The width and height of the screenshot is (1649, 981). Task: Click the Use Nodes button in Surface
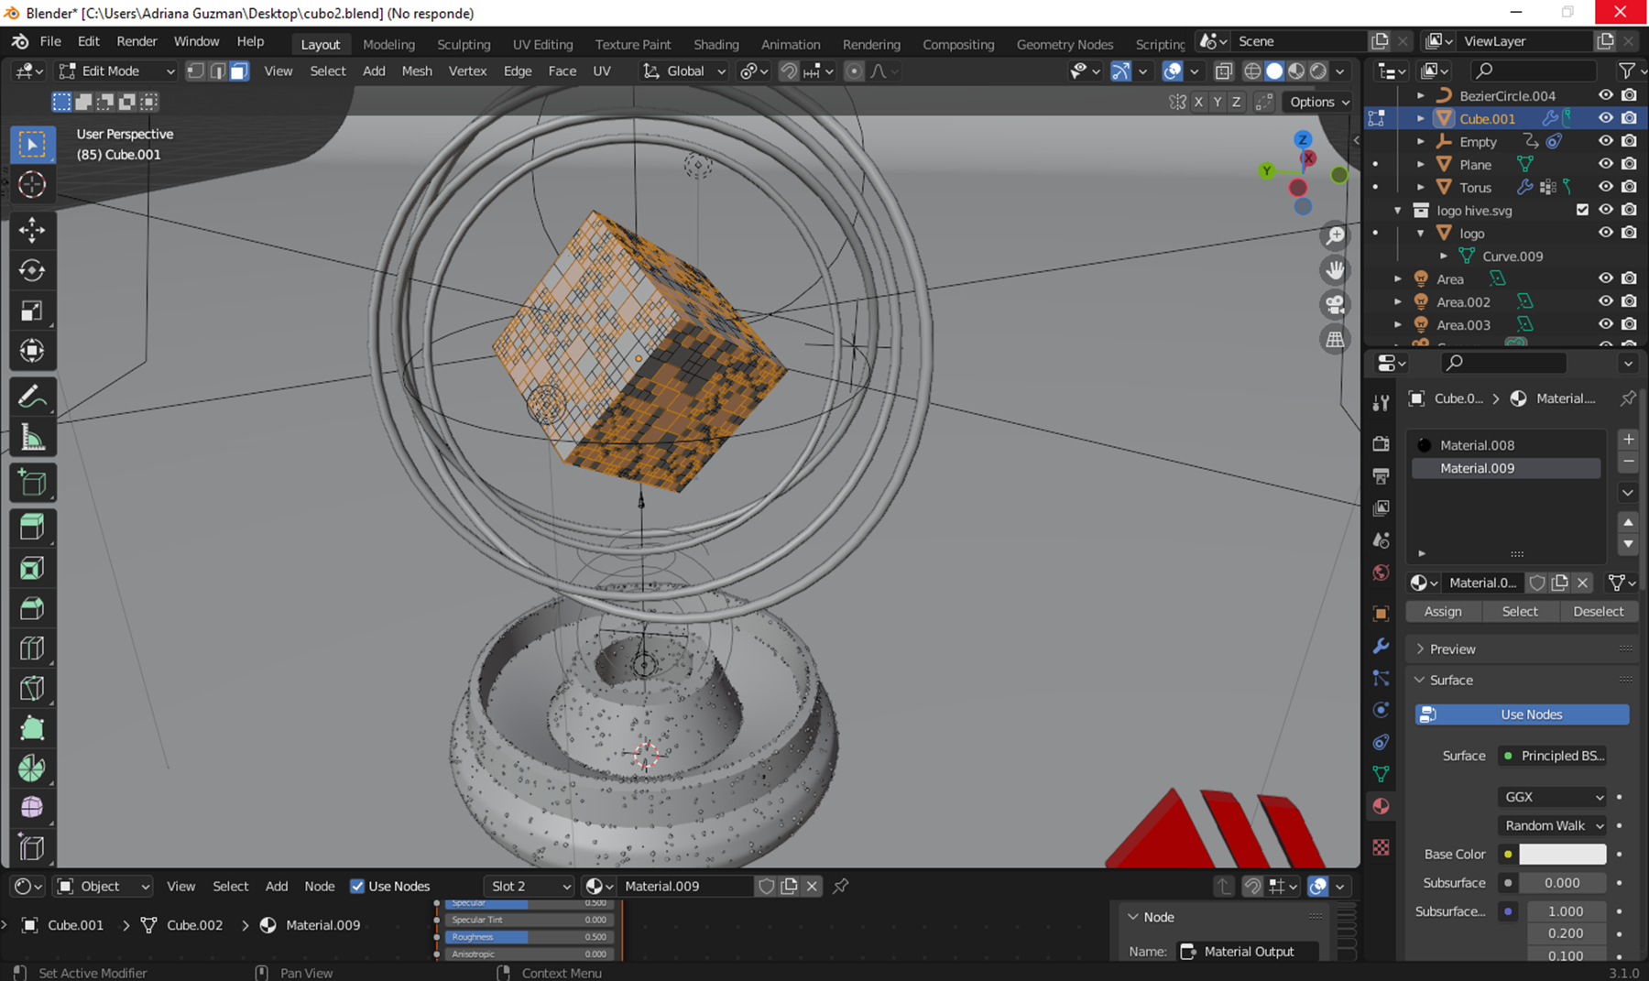click(1522, 714)
